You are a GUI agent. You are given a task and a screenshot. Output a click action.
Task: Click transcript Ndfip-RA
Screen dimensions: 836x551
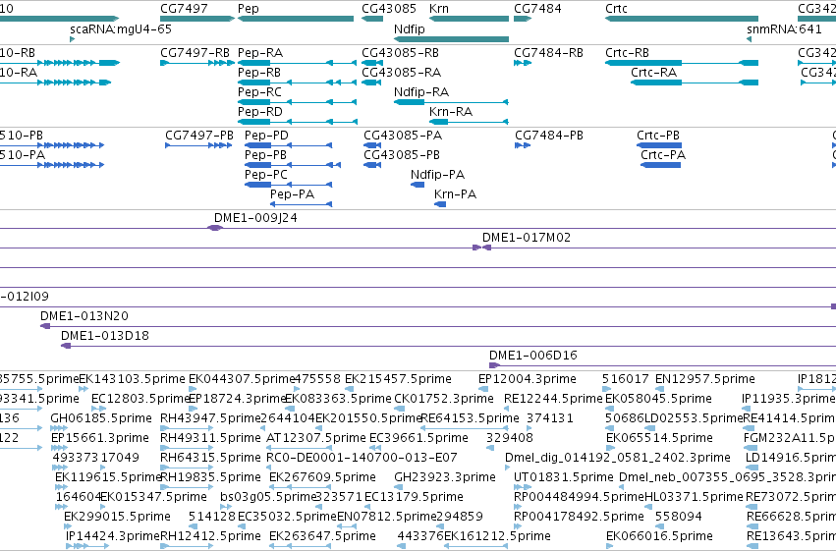(451, 102)
